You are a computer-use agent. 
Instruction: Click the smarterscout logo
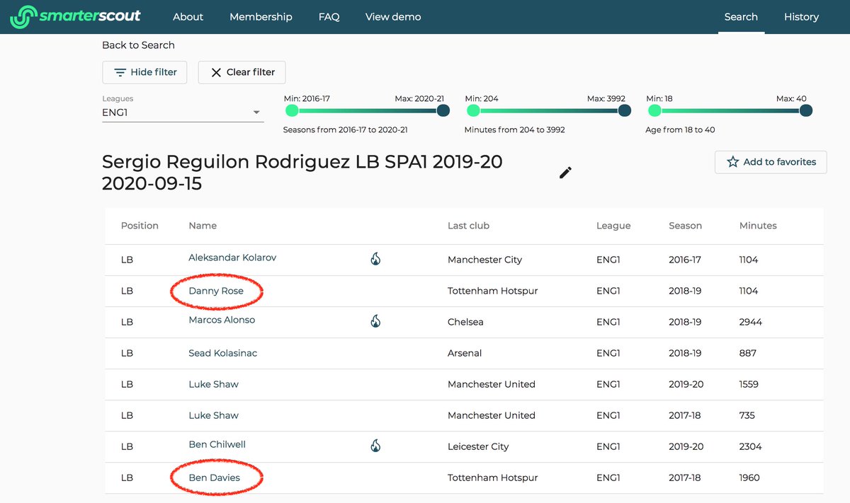(75, 17)
